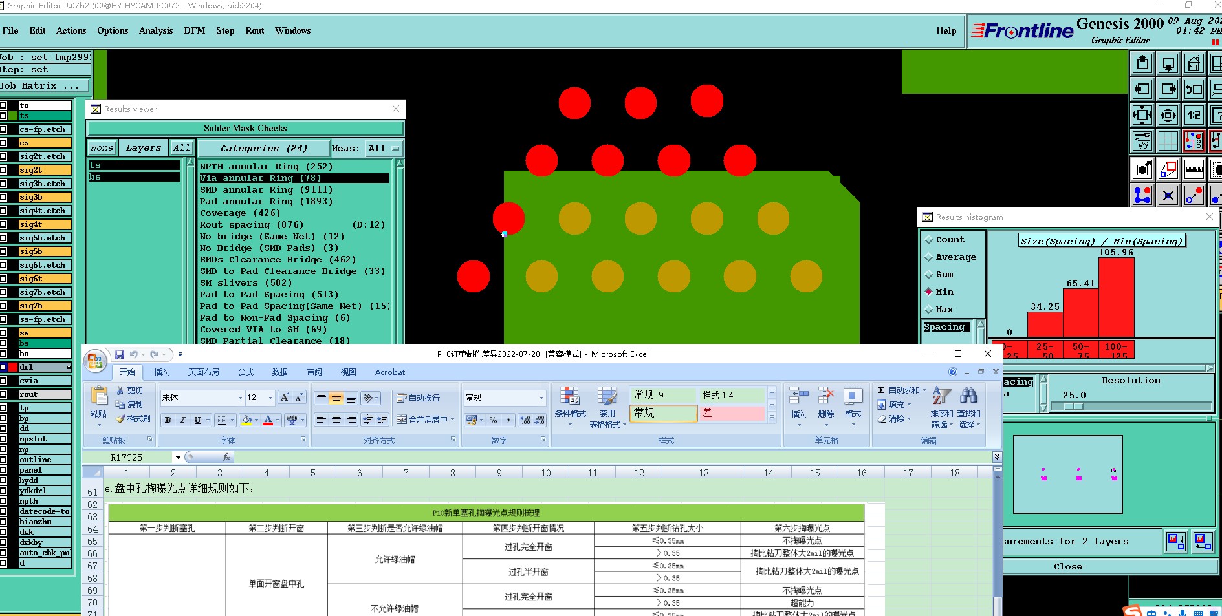Toggle the checkbox beside layer sig2t
This screenshot has width=1222, height=616.
(3, 170)
